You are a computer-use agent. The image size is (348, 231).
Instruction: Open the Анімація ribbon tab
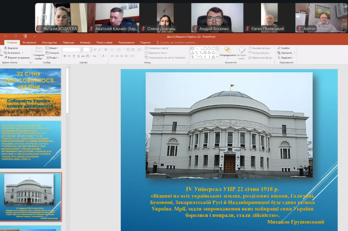coord(85,43)
